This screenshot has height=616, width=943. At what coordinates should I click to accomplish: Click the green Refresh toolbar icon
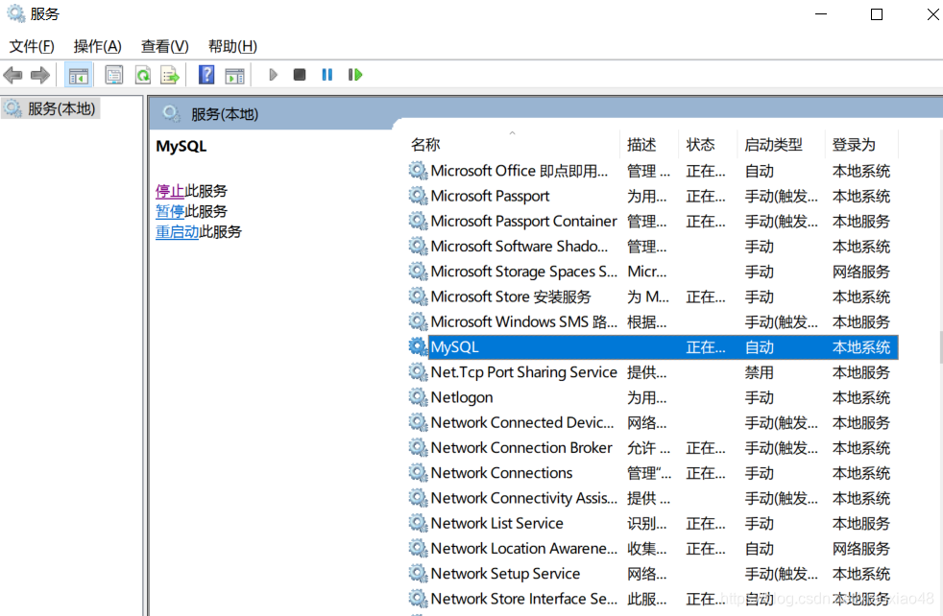tap(142, 75)
